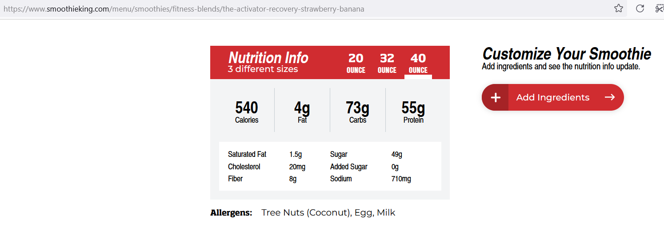664x252 pixels.
Task: Click the Allergens label
Action: click(x=231, y=212)
